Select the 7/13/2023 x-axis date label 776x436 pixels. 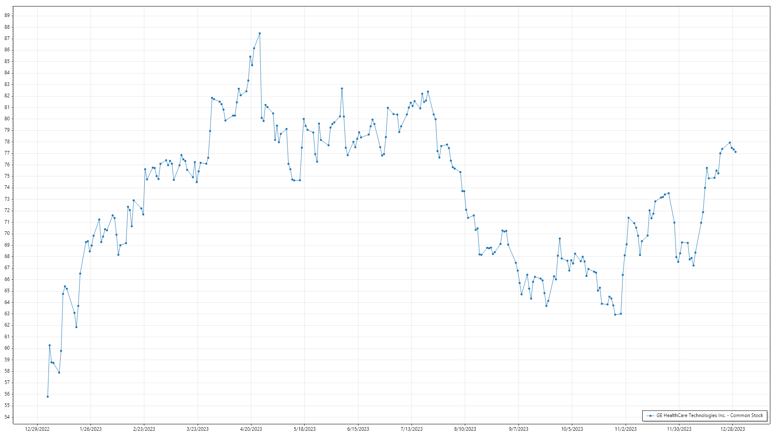tap(411, 429)
